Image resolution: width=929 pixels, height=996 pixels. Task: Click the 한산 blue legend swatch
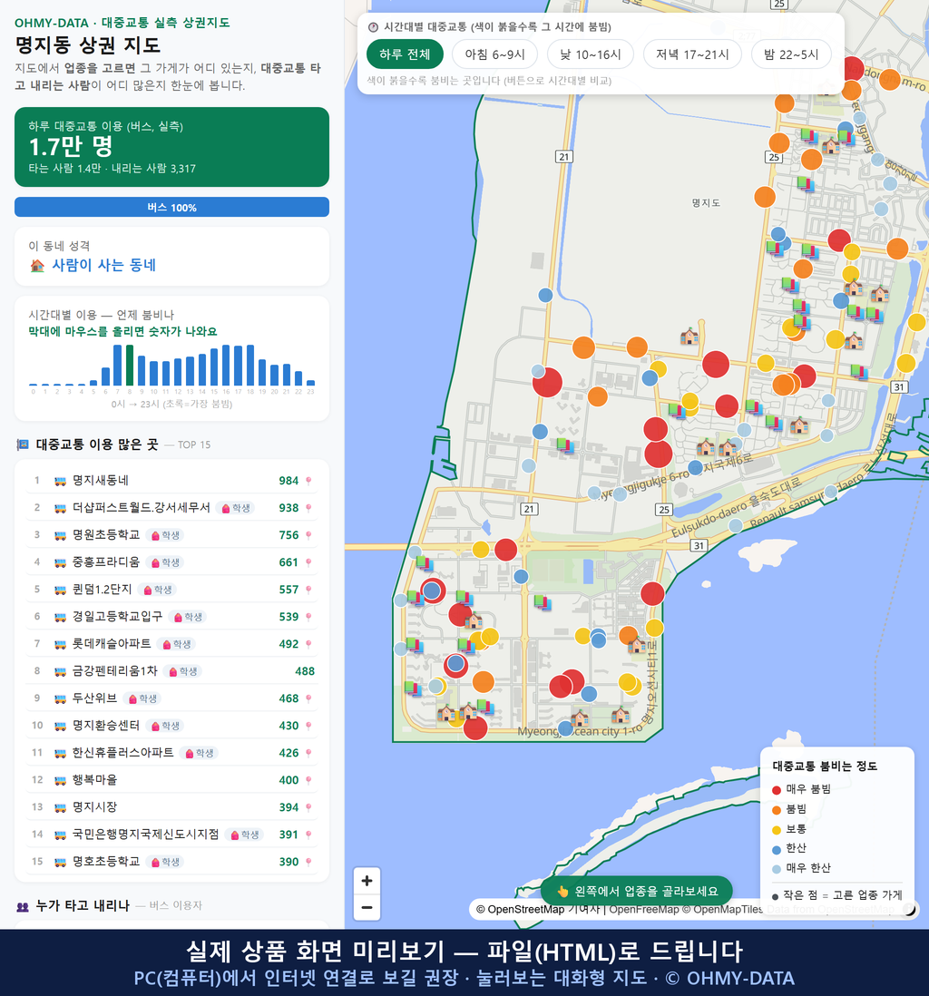(777, 849)
